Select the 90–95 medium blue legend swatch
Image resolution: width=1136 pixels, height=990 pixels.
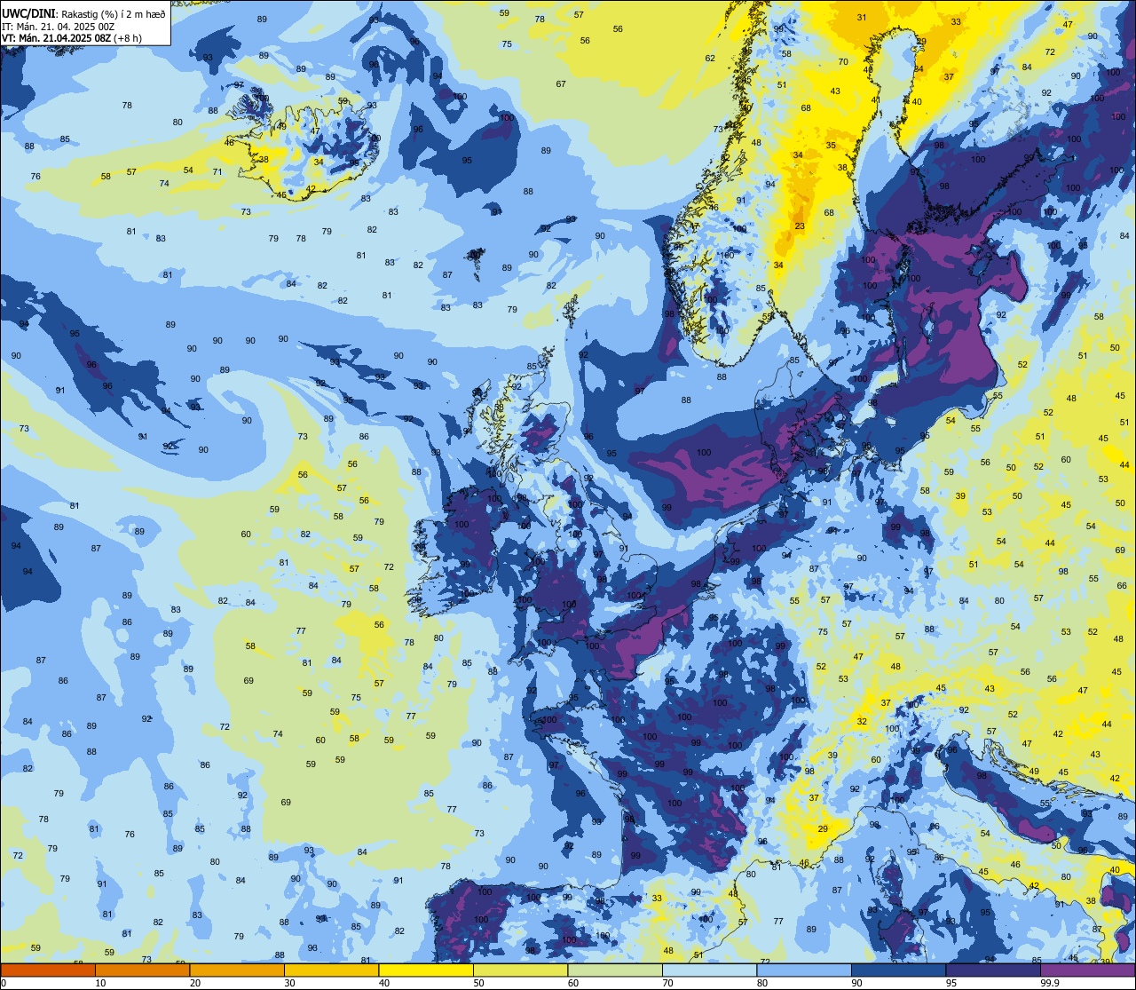pyautogui.click(x=899, y=970)
